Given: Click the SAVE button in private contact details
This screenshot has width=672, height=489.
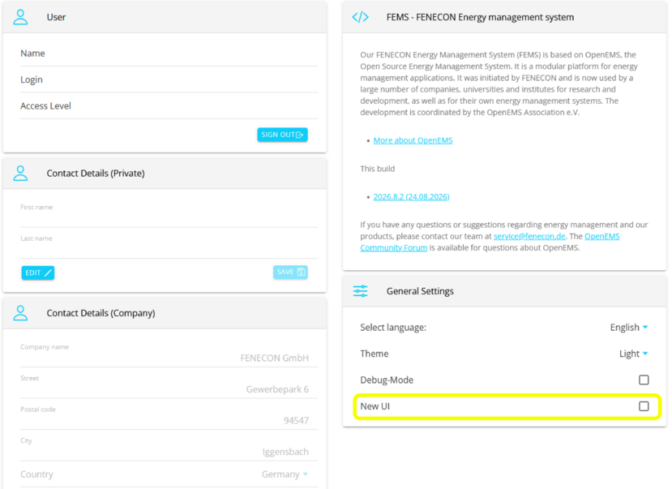Looking at the screenshot, I should pos(290,272).
